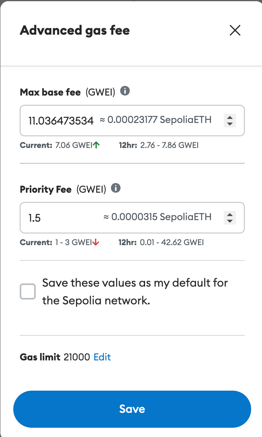This screenshot has width=262, height=437.
Task: Focus the Max base fee value 11.036473534
Action: click(61, 121)
